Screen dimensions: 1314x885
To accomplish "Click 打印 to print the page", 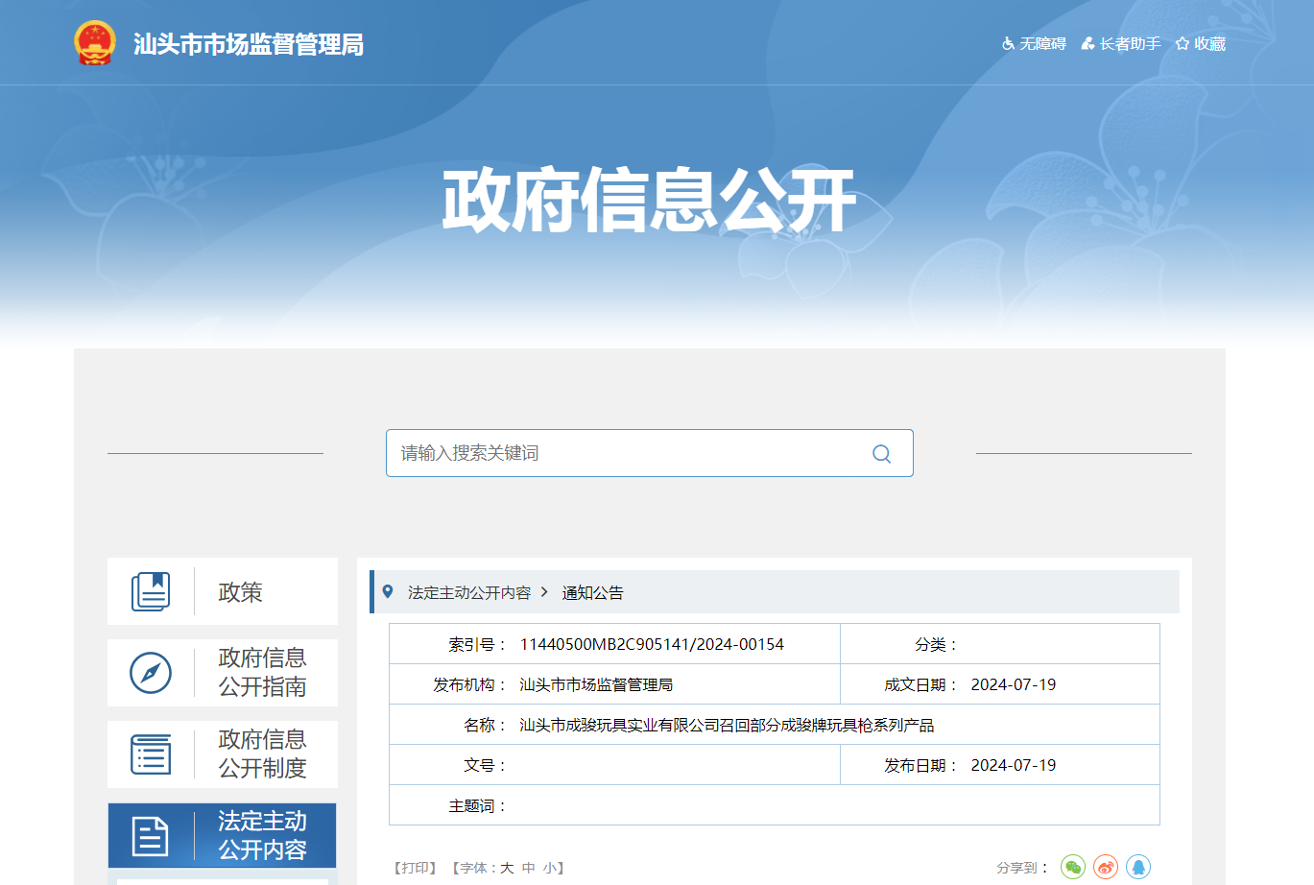I will click(x=415, y=868).
